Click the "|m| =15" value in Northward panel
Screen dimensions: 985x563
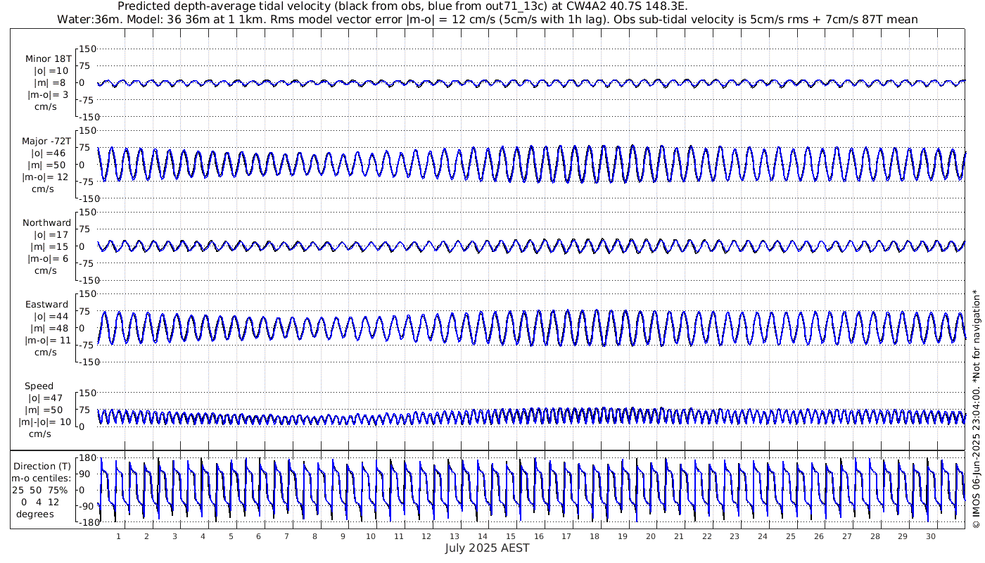pos(49,246)
